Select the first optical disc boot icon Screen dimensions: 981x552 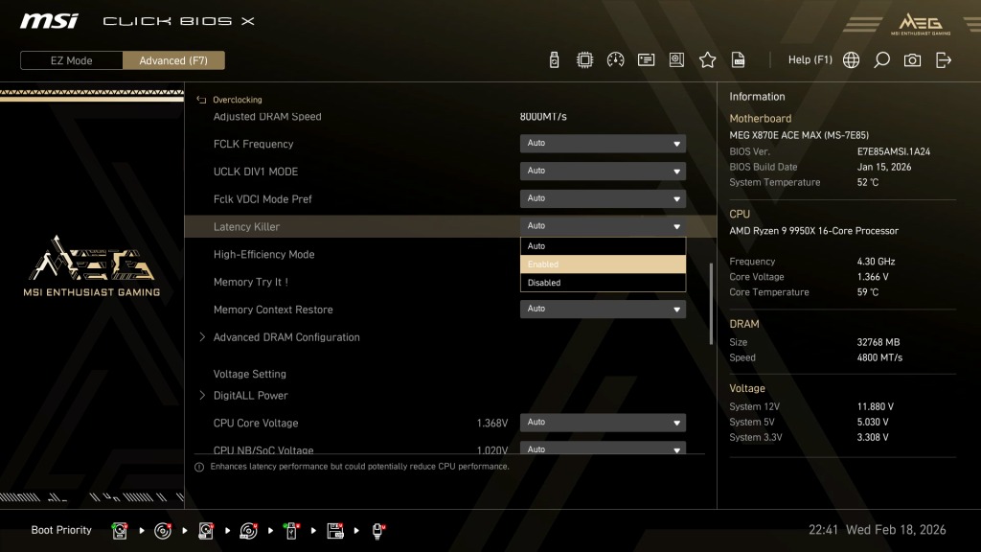click(163, 531)
